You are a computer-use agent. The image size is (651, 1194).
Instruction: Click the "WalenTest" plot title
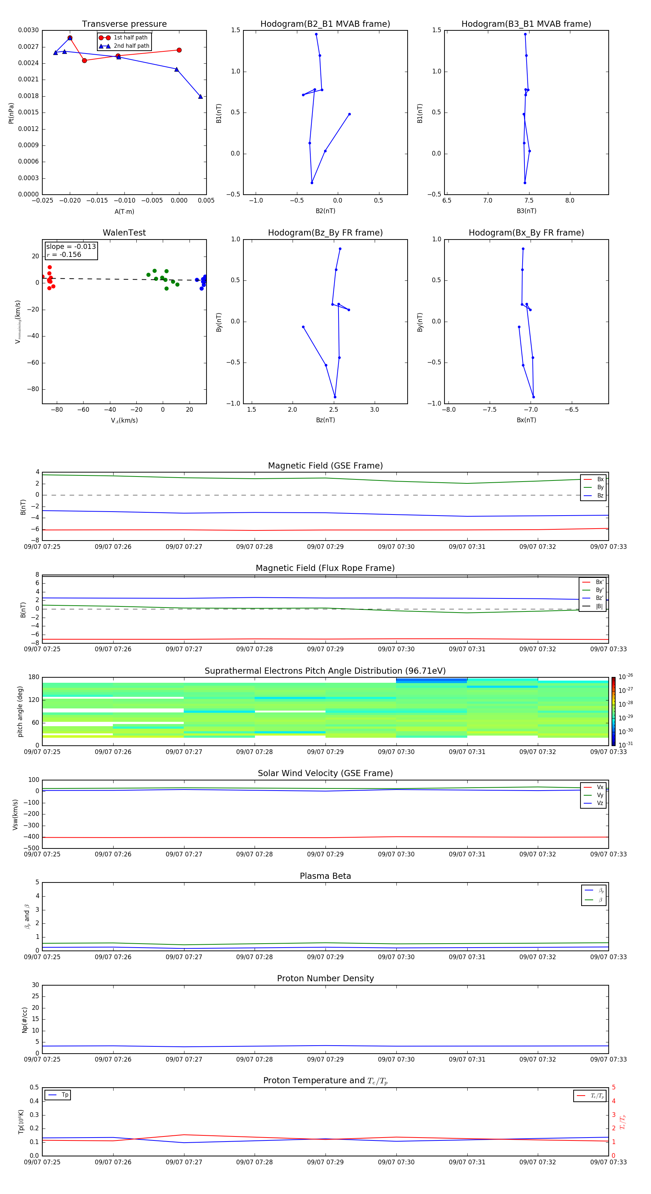124,233
